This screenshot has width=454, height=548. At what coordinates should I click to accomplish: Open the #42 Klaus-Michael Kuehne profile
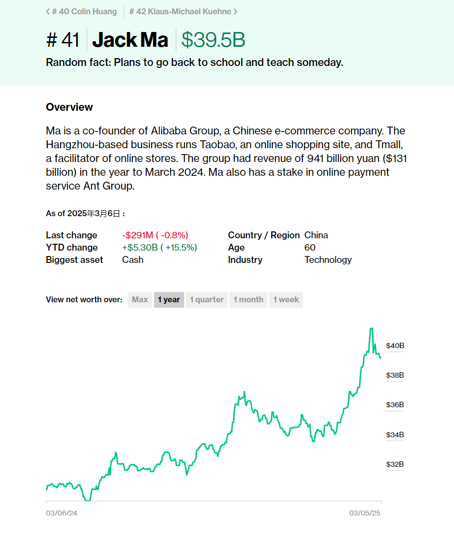(x=180, y=11)
